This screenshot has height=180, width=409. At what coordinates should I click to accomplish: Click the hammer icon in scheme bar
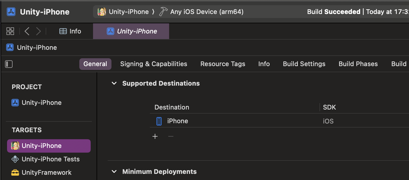[163, 12]
